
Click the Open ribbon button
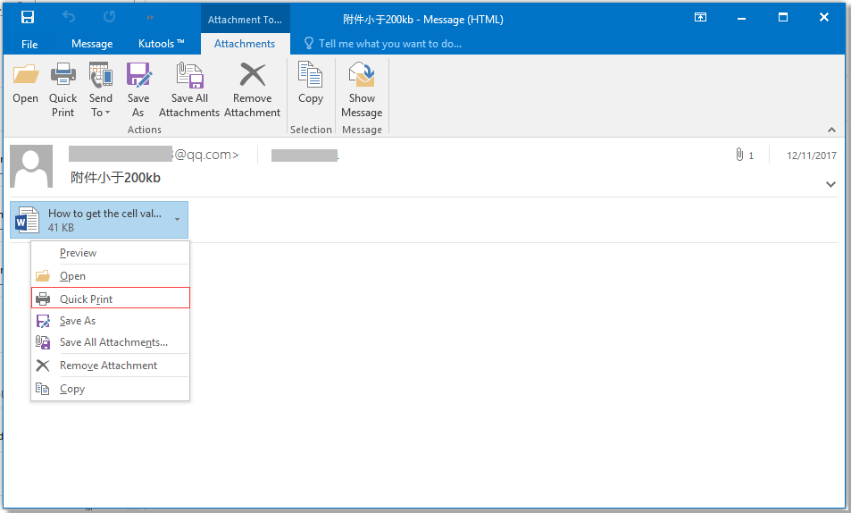[26, 84]
